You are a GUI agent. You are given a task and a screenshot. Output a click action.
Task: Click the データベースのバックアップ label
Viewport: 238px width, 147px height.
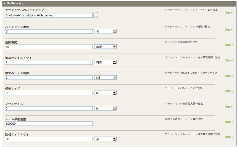[x=25, y=10]
